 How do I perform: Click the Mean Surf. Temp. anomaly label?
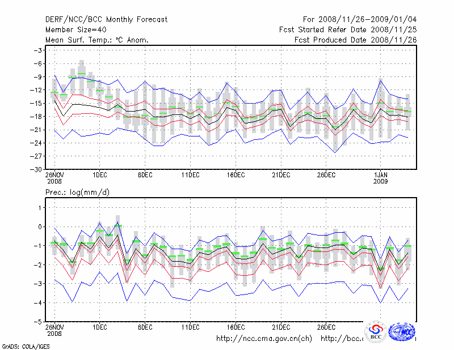97,40
